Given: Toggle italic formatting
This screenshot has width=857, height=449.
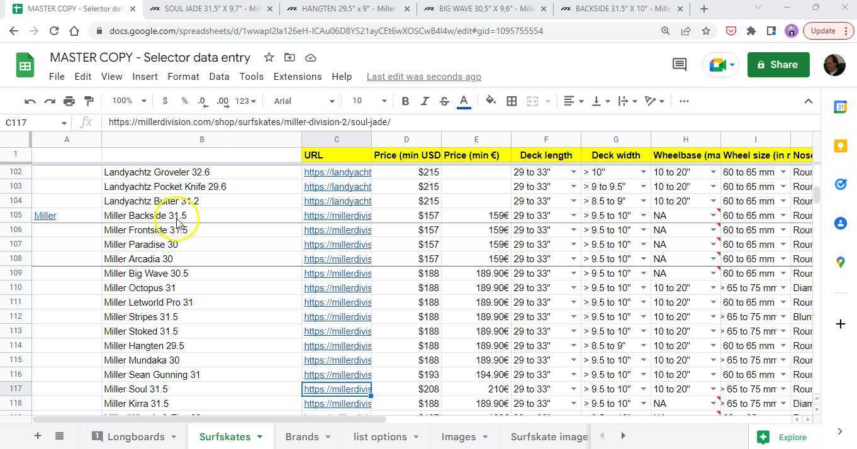Looking at the screenshot, I should point(425,101).
